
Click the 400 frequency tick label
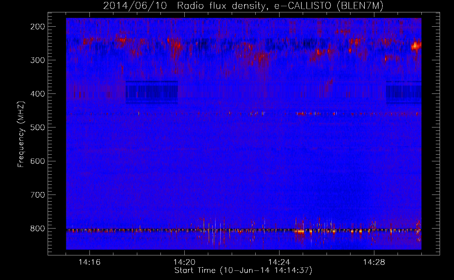[38, 94]
